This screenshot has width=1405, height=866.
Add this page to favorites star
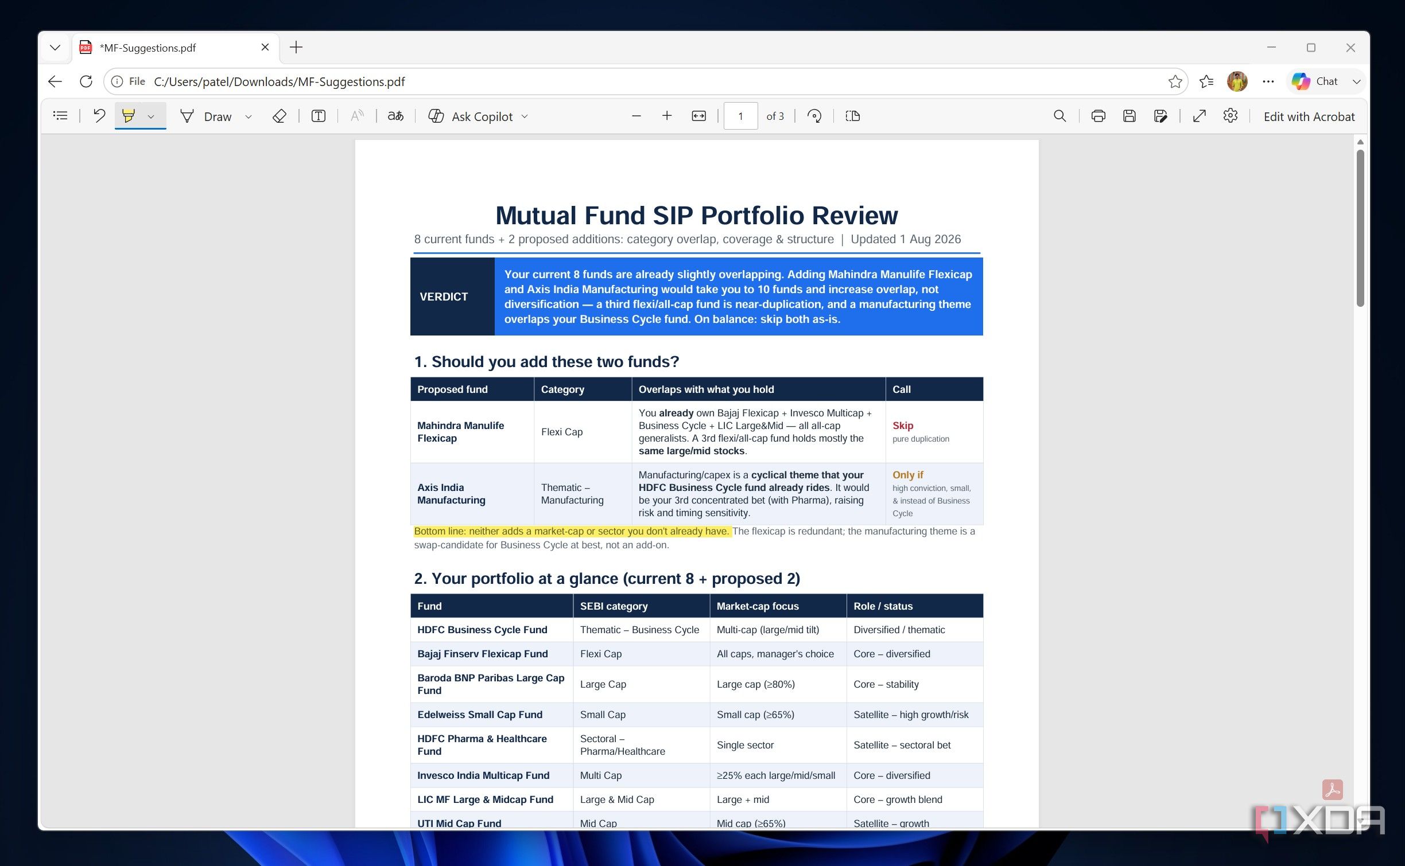pos(1175,81)
